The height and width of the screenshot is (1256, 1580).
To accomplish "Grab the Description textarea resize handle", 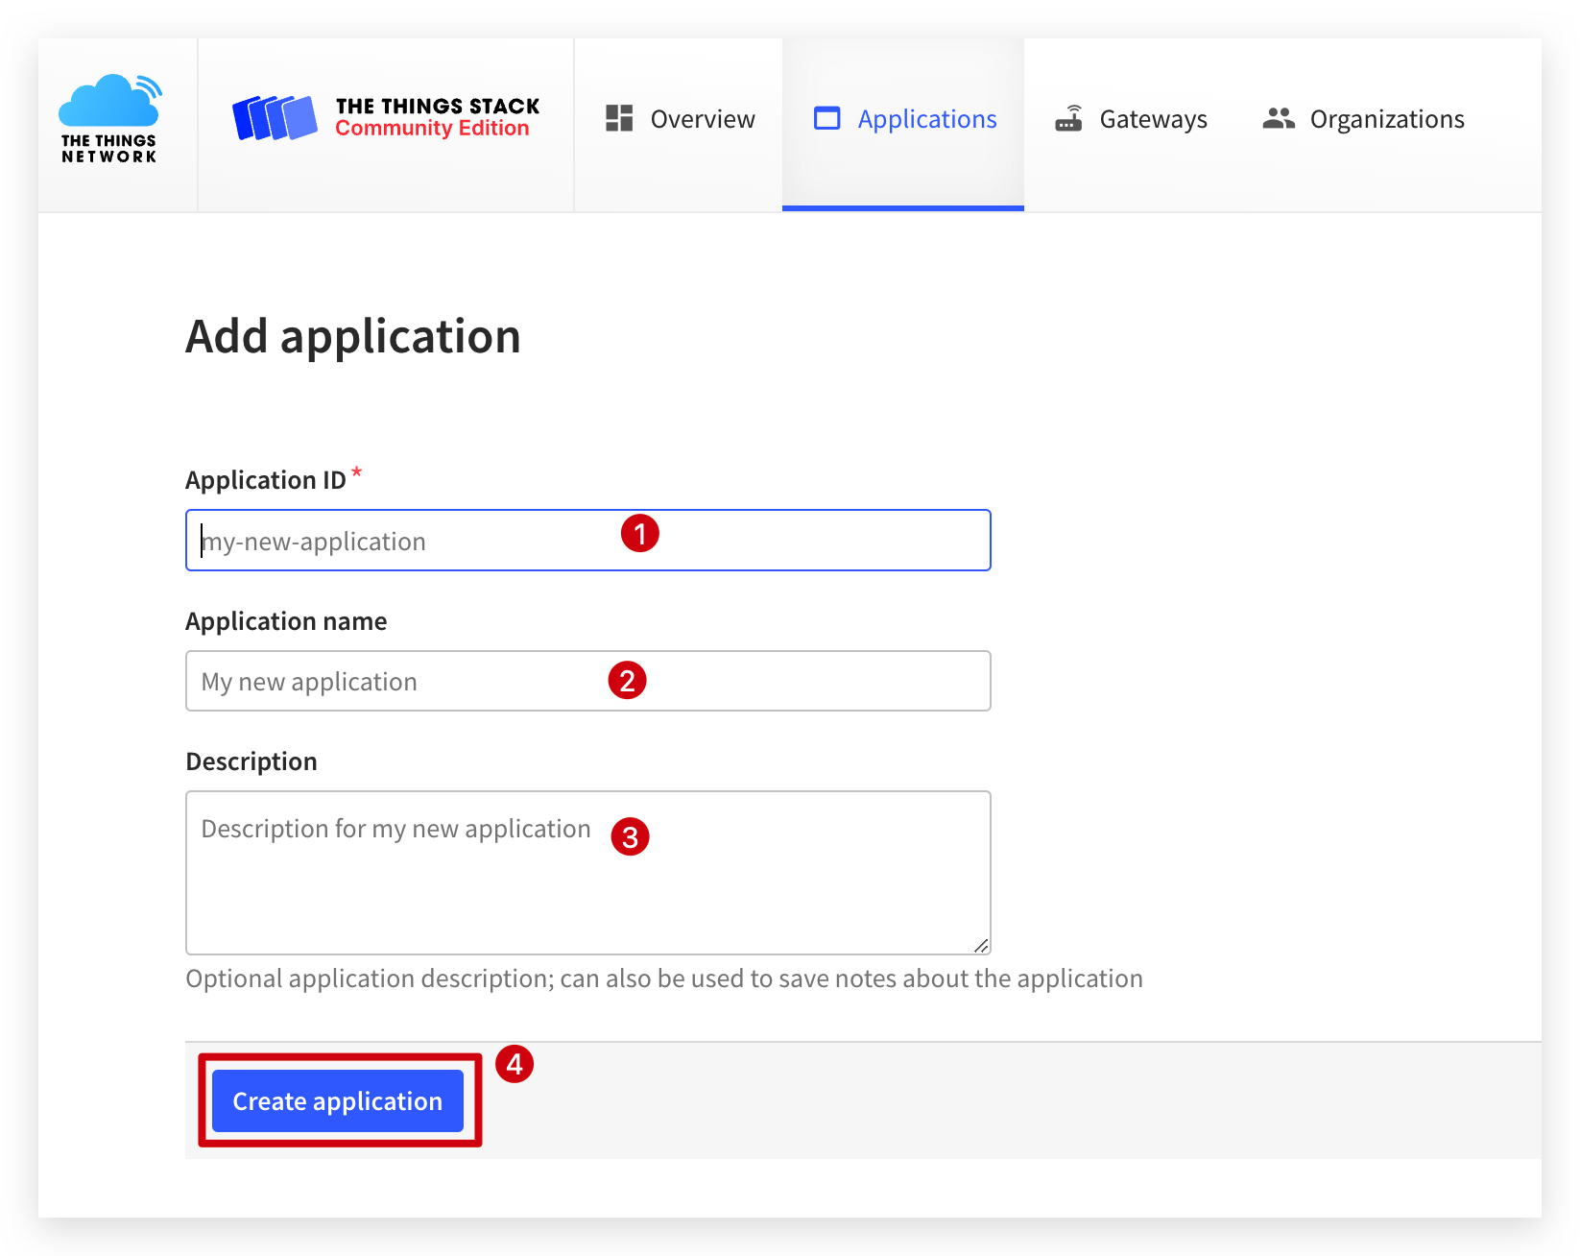I will click(x=981, y=946).
